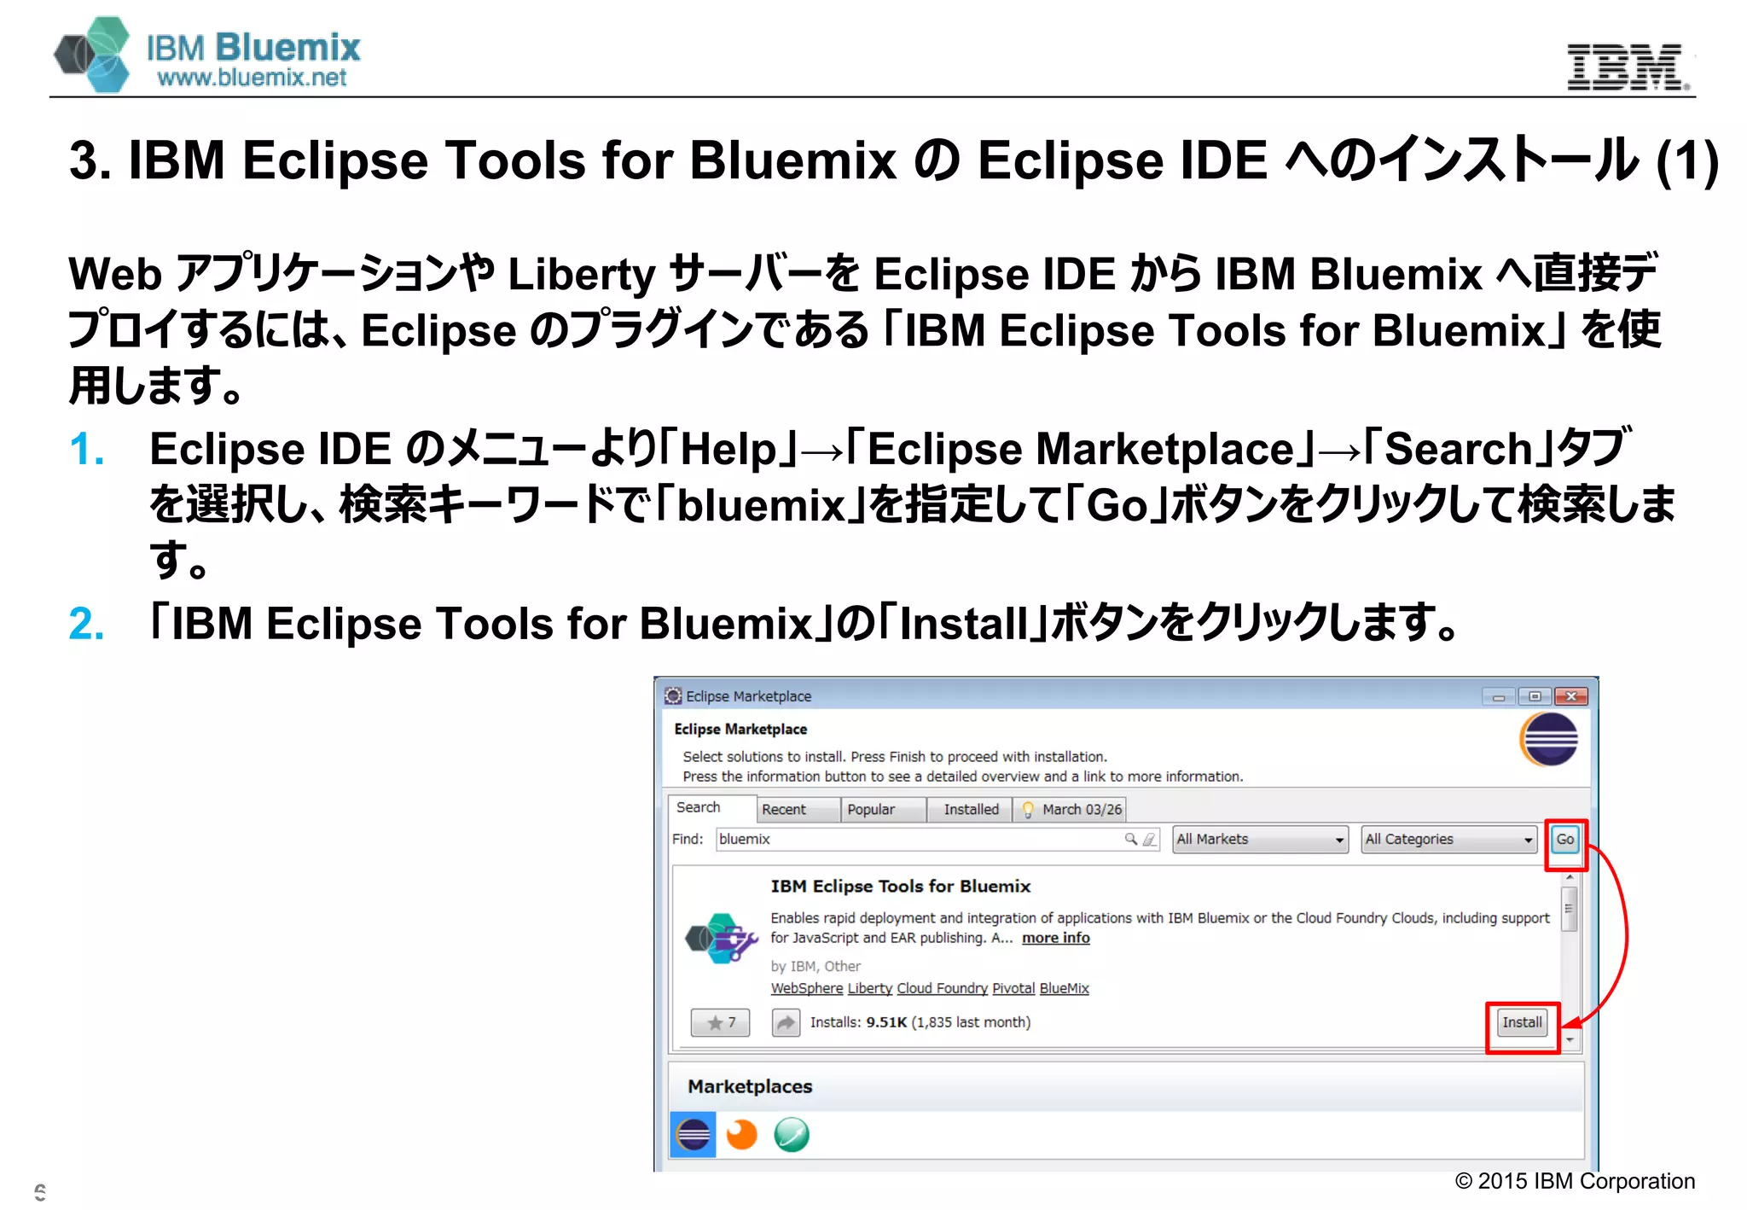Click the star favorite button showing 7
Image resolution: width=1747 pixels, height=1210 pixels.
tap(721, 1022)
